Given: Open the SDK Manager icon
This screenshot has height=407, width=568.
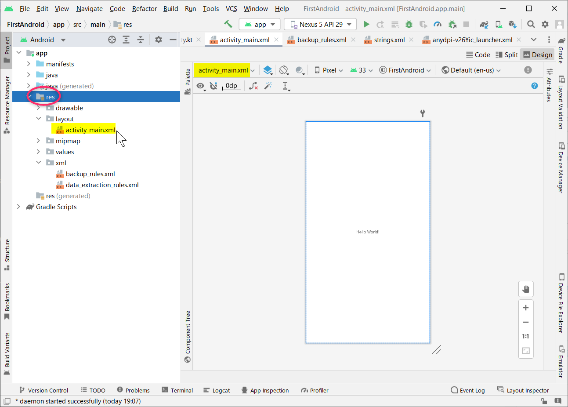Looking at the screenshot, I should click(x=512, y=24).
